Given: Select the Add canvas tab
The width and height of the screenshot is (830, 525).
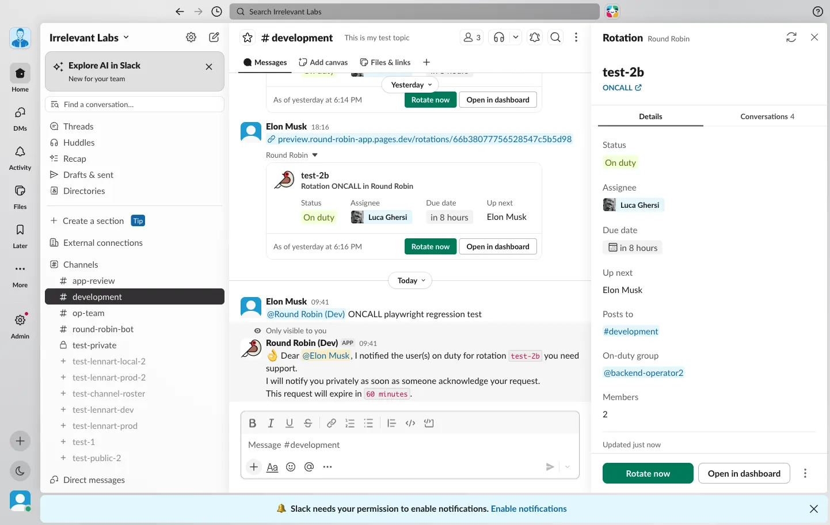Looking at the screenshot, I should pos(323,62).
